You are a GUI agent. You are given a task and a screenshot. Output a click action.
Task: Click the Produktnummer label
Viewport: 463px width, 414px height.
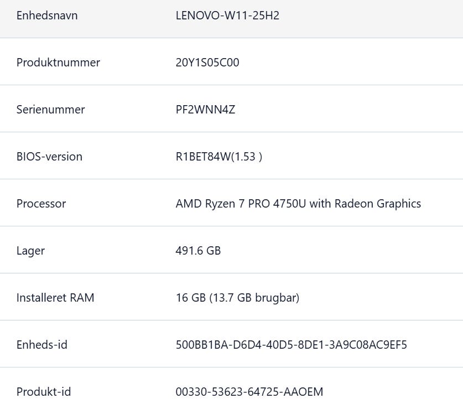[x=58, y=63]
